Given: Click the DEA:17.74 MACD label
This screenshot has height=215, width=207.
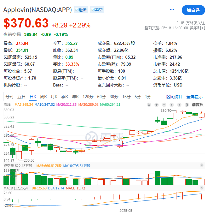Looking at the screenshot, I should pos(56,188).
